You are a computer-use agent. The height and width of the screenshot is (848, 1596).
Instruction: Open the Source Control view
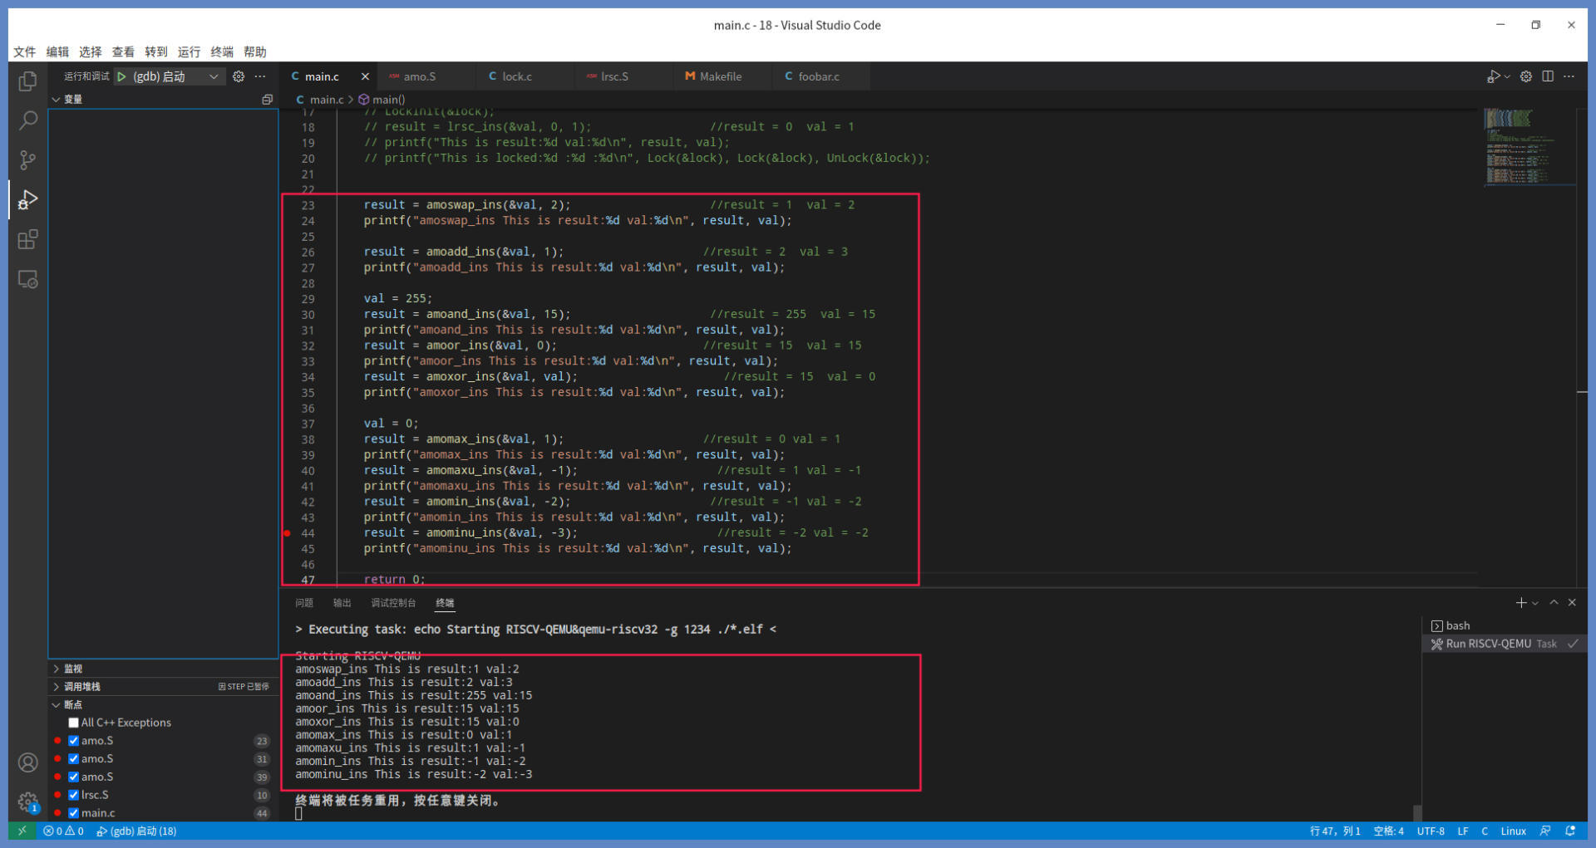(x=27, y=159)
